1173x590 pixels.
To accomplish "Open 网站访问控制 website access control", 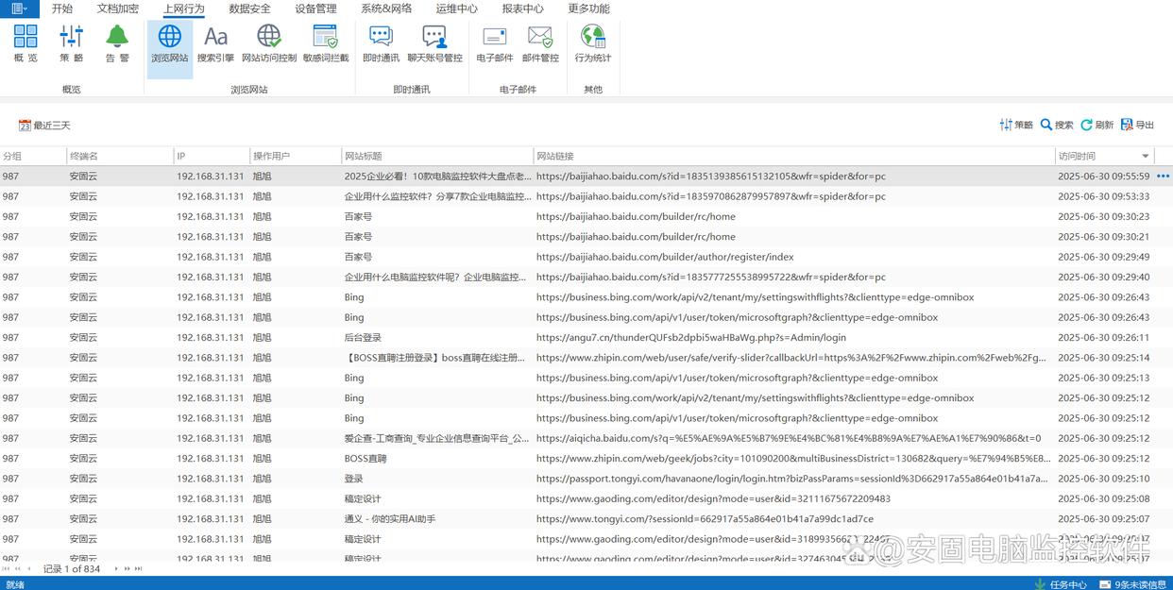I will click(x=269, y=44).
